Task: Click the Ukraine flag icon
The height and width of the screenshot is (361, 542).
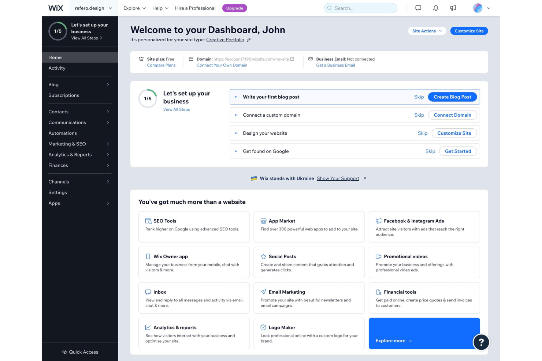Action: 254,178
